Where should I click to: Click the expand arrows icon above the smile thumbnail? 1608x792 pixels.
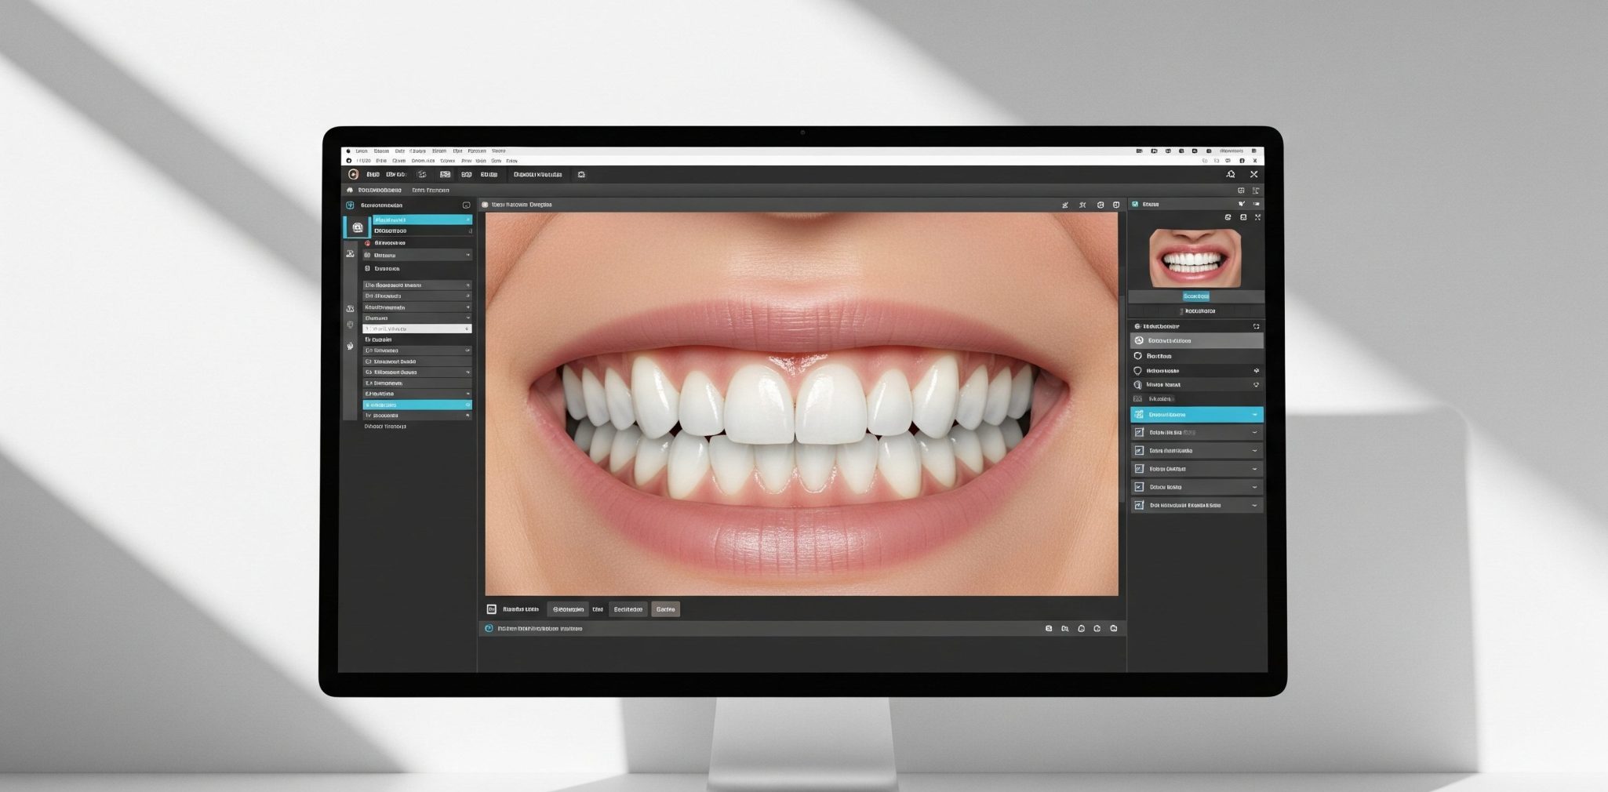pos(1257,217)
